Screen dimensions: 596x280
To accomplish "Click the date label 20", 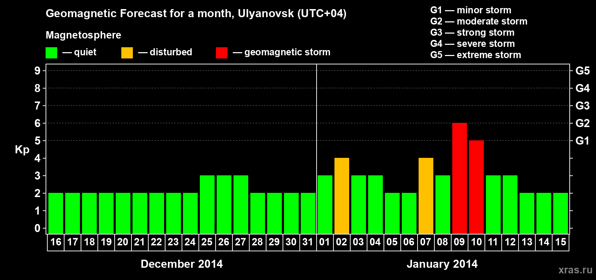I will 123,242.
